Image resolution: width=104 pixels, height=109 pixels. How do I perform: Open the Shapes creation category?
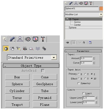click(12, 48)
